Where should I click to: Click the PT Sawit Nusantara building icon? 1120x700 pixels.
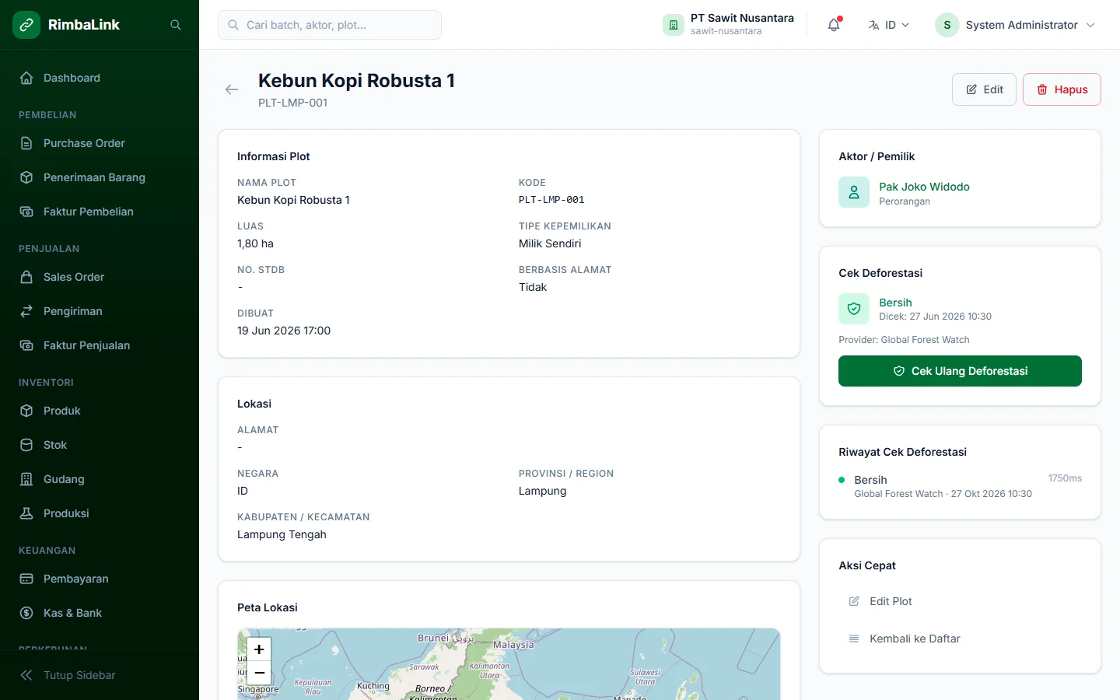coord(674,25)
